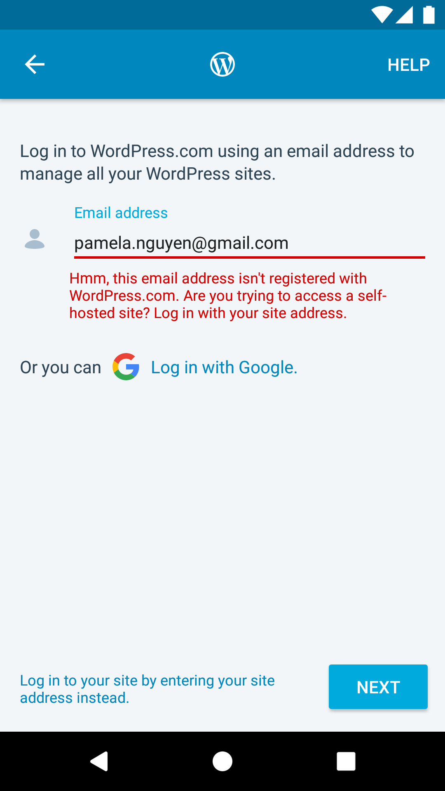
Task: Open site address login link
Action: point(148,689)
